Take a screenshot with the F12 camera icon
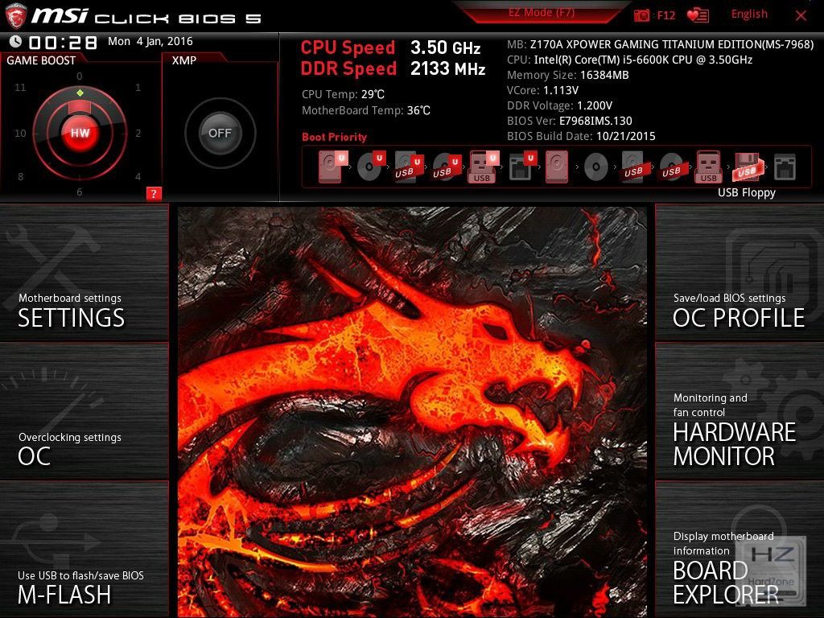824x618 pixels. (641, 15)
